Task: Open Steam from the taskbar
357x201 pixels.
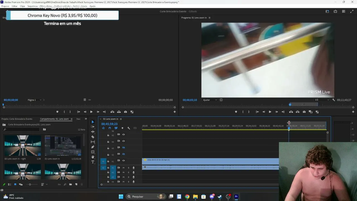Action: click(220, 197)
